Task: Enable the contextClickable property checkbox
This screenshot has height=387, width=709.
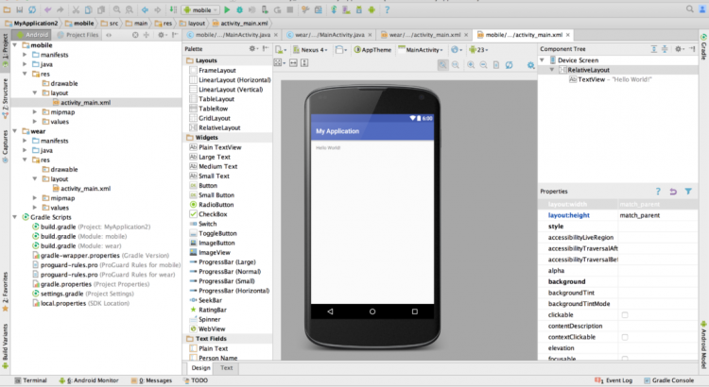Action: point(625,337)
